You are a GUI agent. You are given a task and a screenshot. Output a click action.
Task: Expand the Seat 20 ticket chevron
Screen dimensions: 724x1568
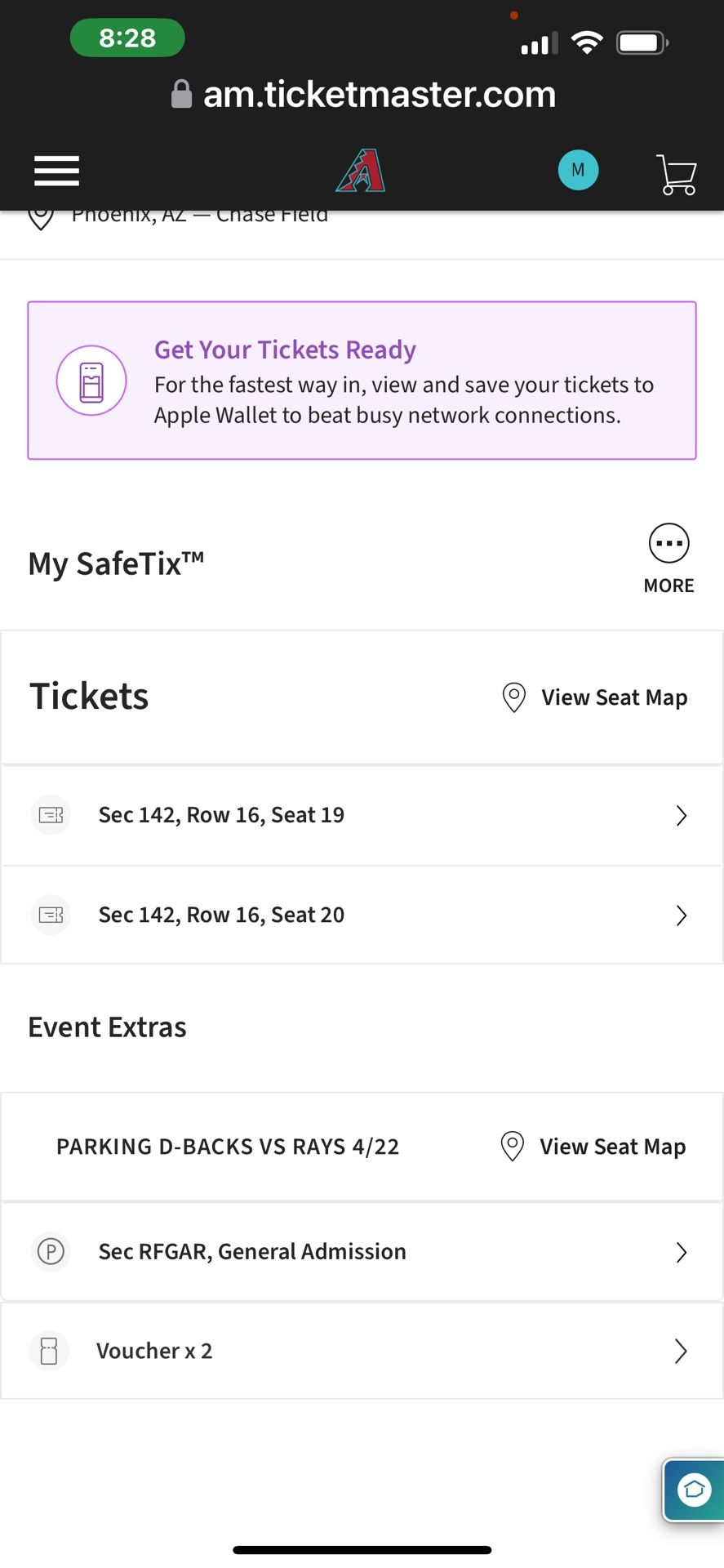pyautogui.click(x=682, y=915)
